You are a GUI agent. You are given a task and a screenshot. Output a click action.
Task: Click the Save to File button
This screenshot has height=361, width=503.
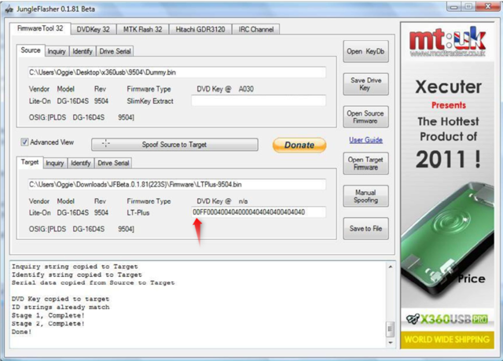click(365, 228)
